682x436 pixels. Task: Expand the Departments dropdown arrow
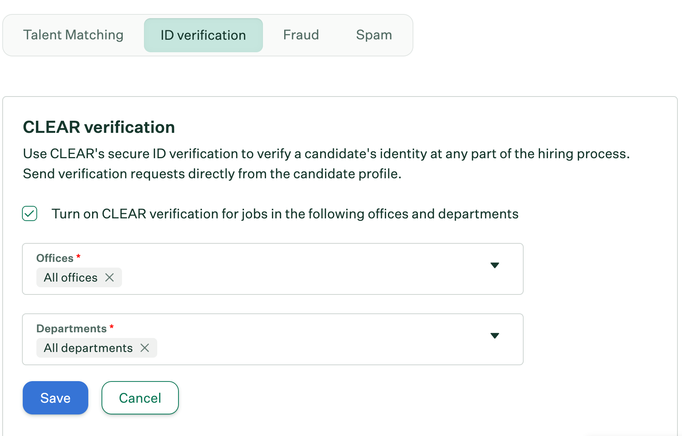click(x=494, y=336)
